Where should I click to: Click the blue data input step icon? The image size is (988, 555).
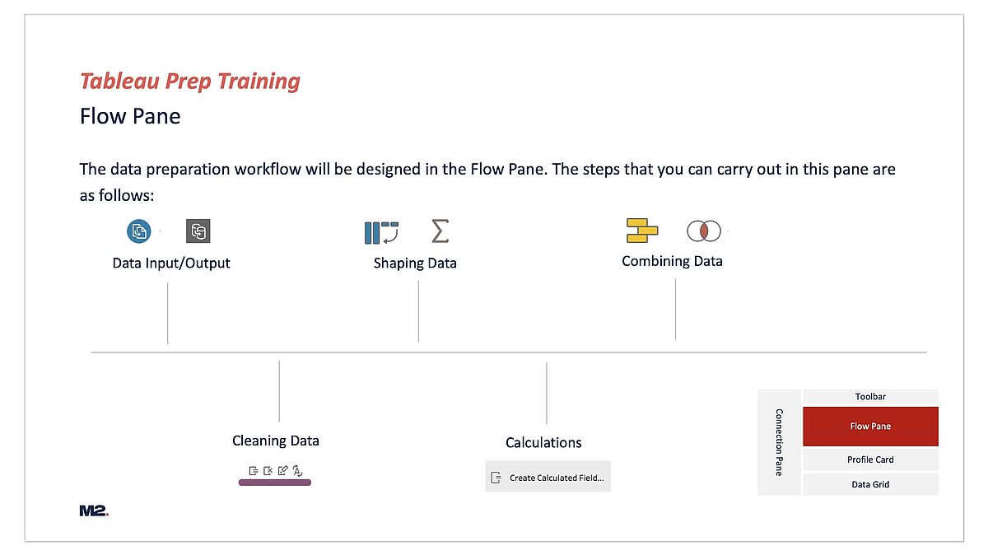tap(139, 231)
